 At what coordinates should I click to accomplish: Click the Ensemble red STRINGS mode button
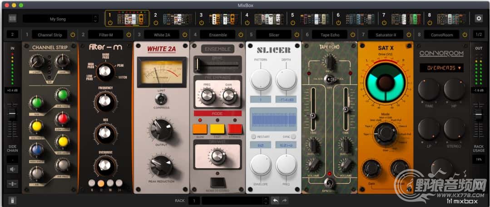[x=235, y=129]
